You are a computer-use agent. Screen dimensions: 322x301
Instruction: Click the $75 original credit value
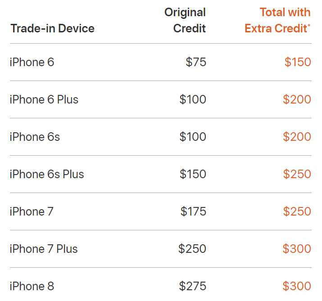coord(196,62)
